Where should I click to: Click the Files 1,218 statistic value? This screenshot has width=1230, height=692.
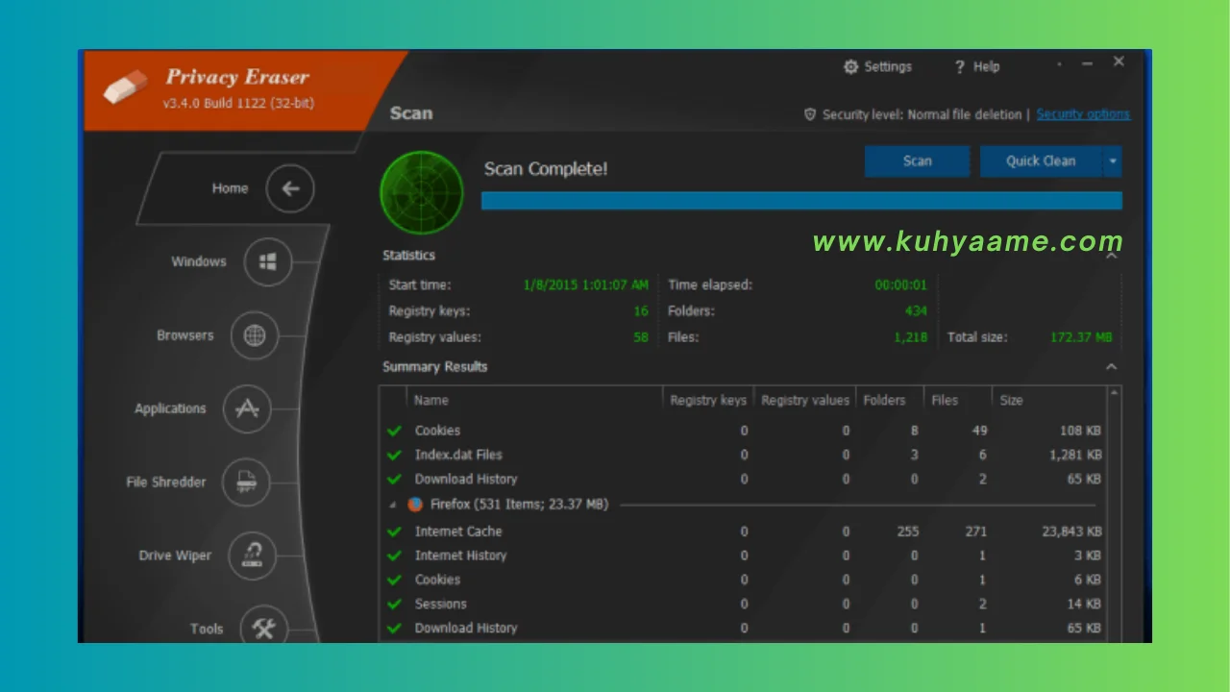pos(911,337)
